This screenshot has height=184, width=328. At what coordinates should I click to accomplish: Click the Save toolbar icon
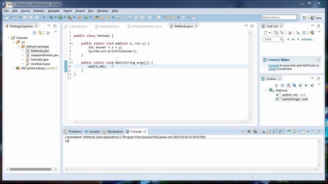(25, 17)
